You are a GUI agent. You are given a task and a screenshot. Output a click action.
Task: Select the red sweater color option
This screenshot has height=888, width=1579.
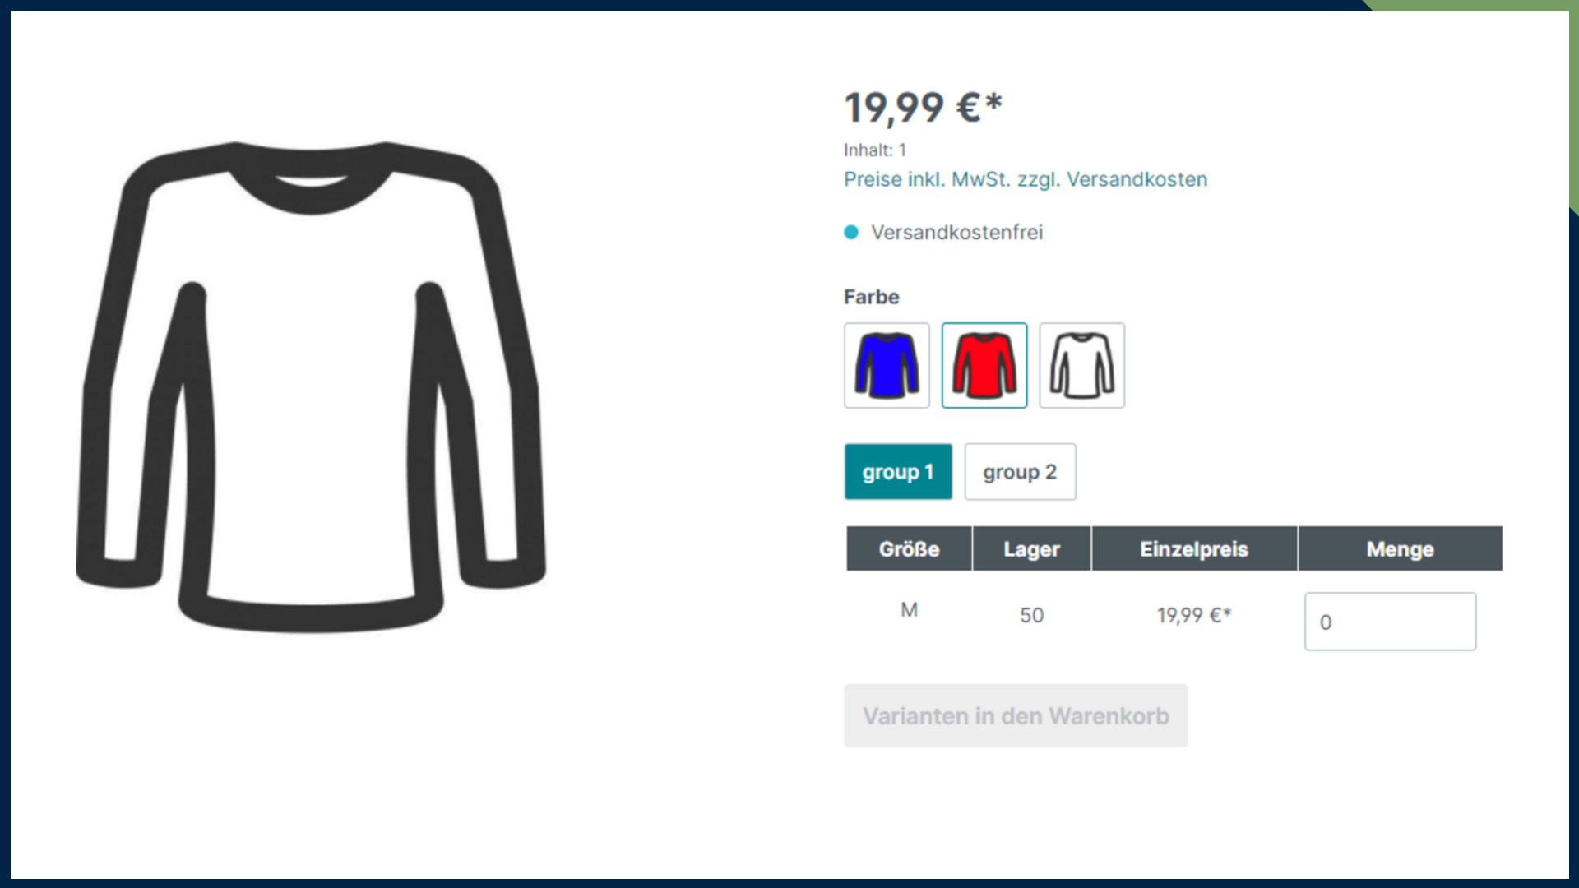(984, 365)
